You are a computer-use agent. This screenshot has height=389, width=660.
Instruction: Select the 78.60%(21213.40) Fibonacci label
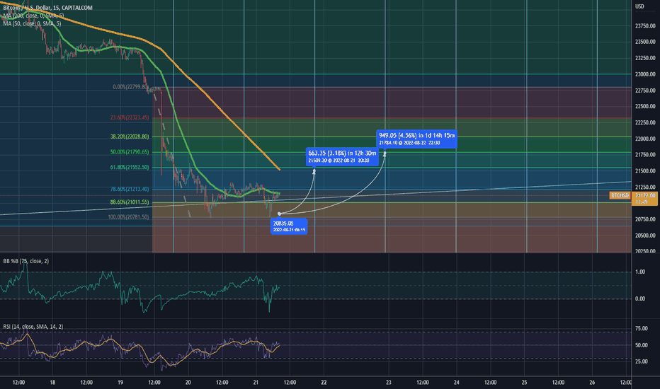[x=130, y=190]
